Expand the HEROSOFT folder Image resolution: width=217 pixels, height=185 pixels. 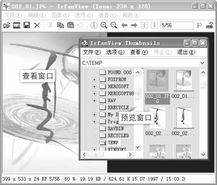click(x=94, y=86)
